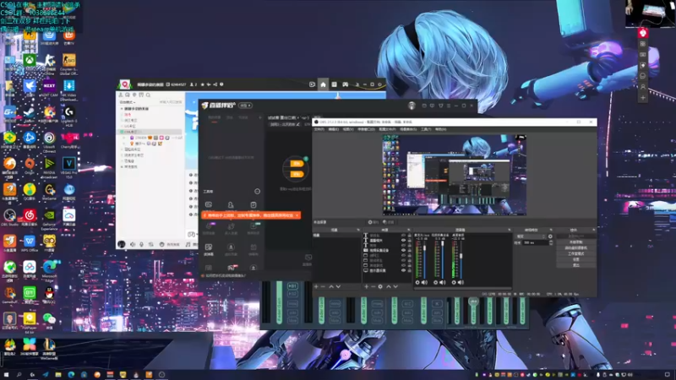Viewport: 676px width, 380px height.
Task: Launch VEGAS Pro 15.0 desktop icon
Action: [x=68, y=167]
